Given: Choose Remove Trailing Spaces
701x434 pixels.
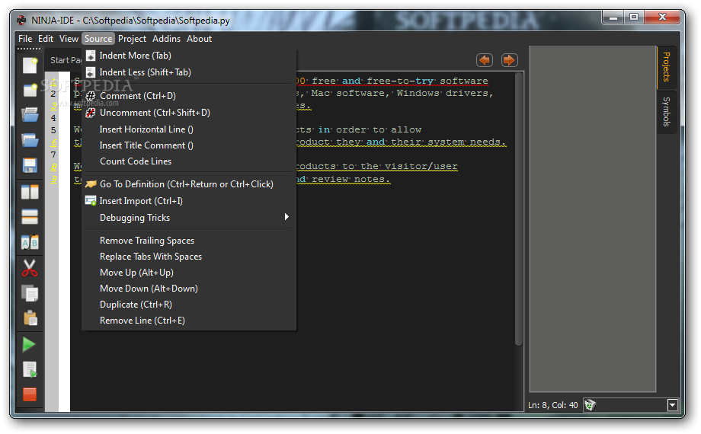Looking at the screenshot, I should click(x=189, y=241).
